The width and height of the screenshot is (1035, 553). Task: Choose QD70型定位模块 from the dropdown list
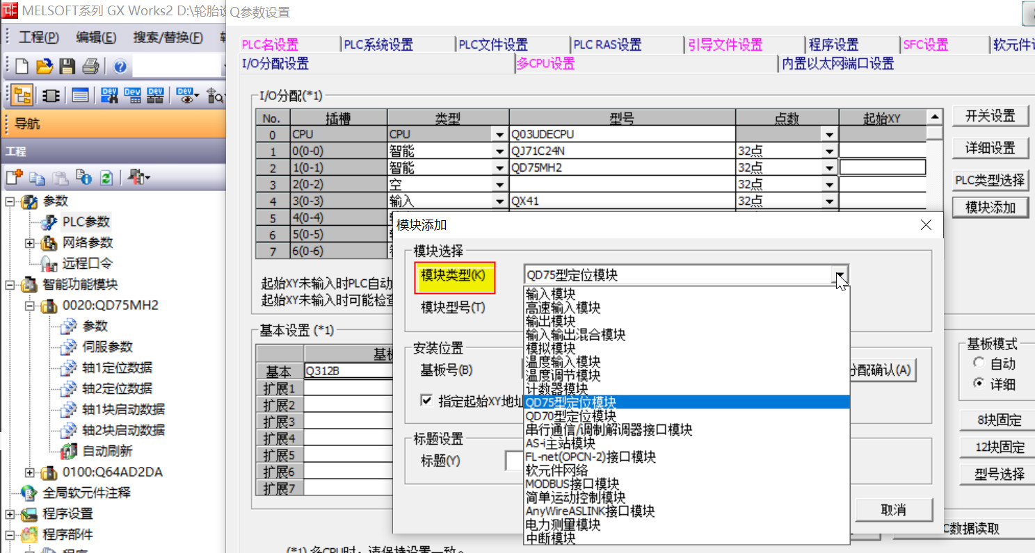[x=570, y=416]
